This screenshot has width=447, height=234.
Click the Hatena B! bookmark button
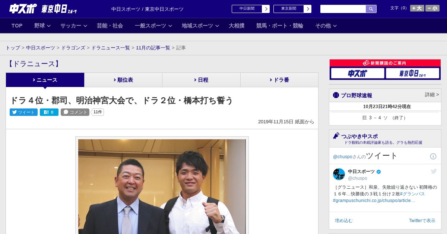[49, 112]
